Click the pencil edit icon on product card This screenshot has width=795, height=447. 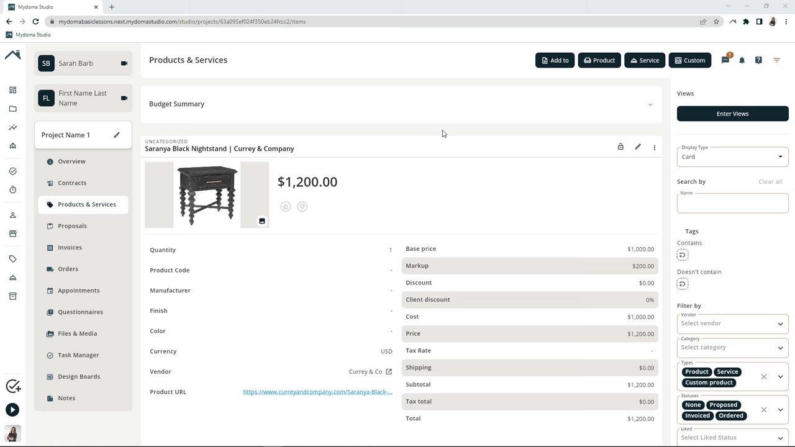[x=638, y=147]
